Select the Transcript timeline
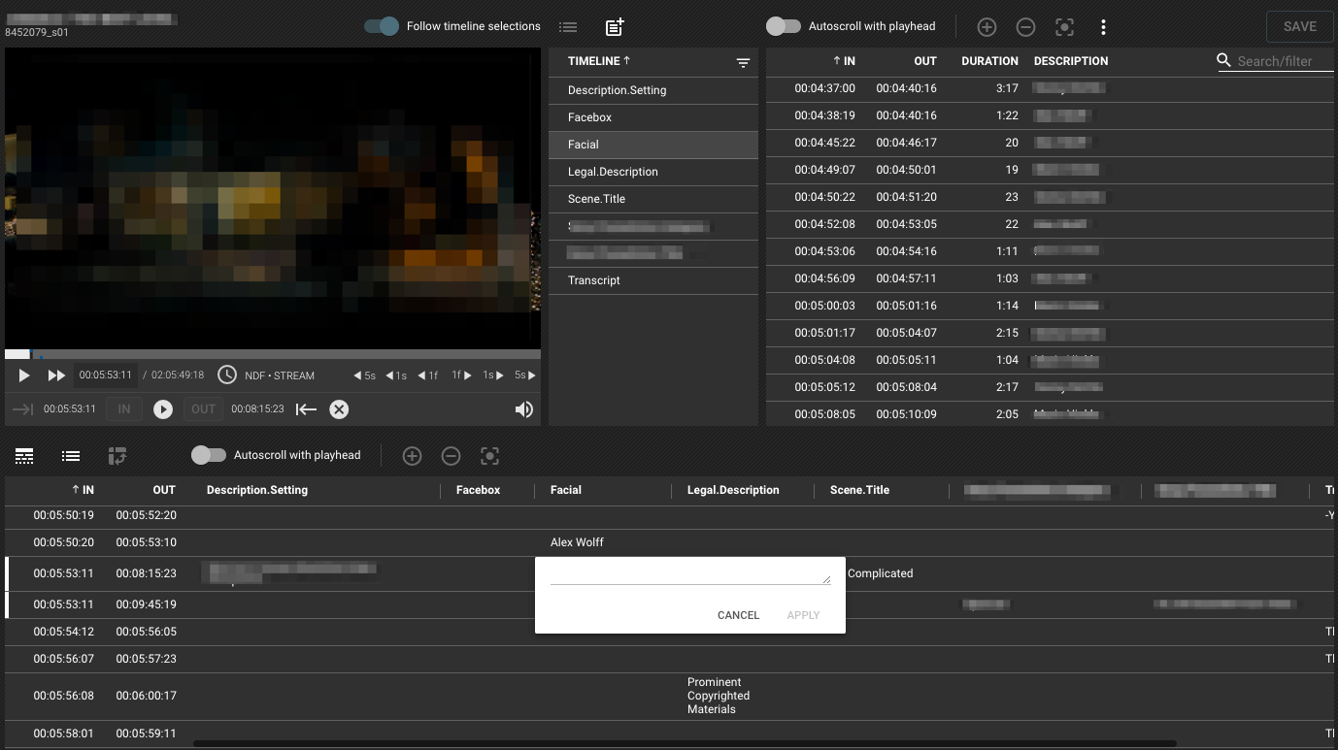This screenshot has width=1338, height=750. [x=653, y=280]
